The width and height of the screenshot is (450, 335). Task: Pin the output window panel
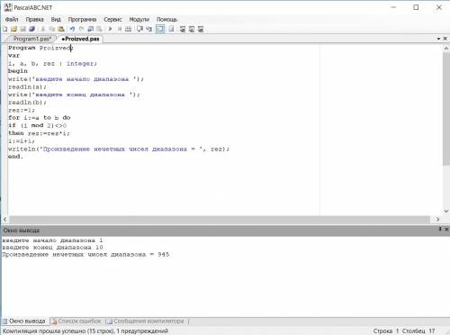pos(440,229)
